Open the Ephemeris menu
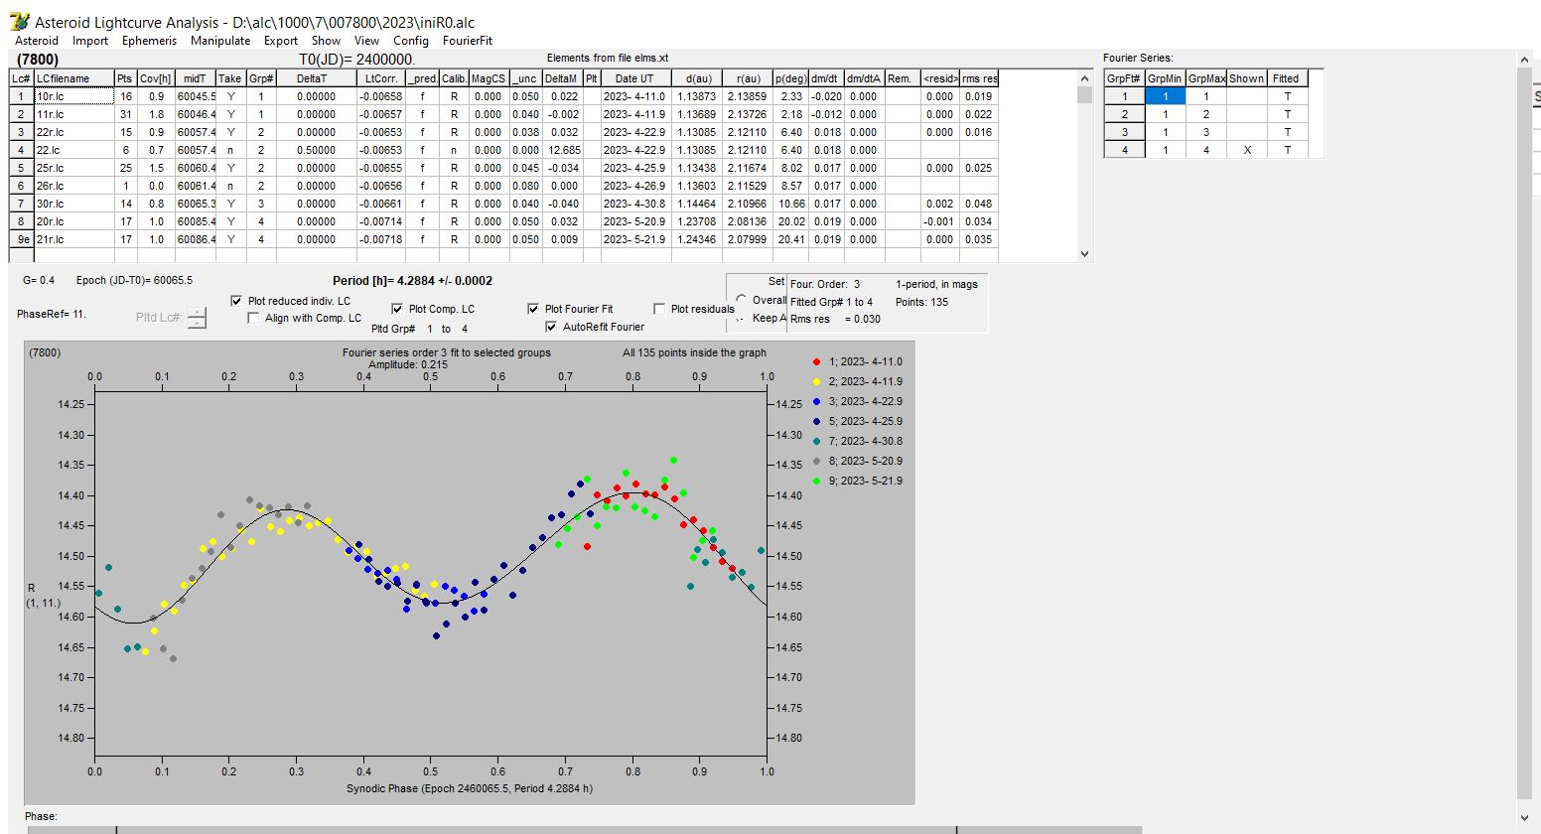The image size is (1541, 834). point(150,41)
